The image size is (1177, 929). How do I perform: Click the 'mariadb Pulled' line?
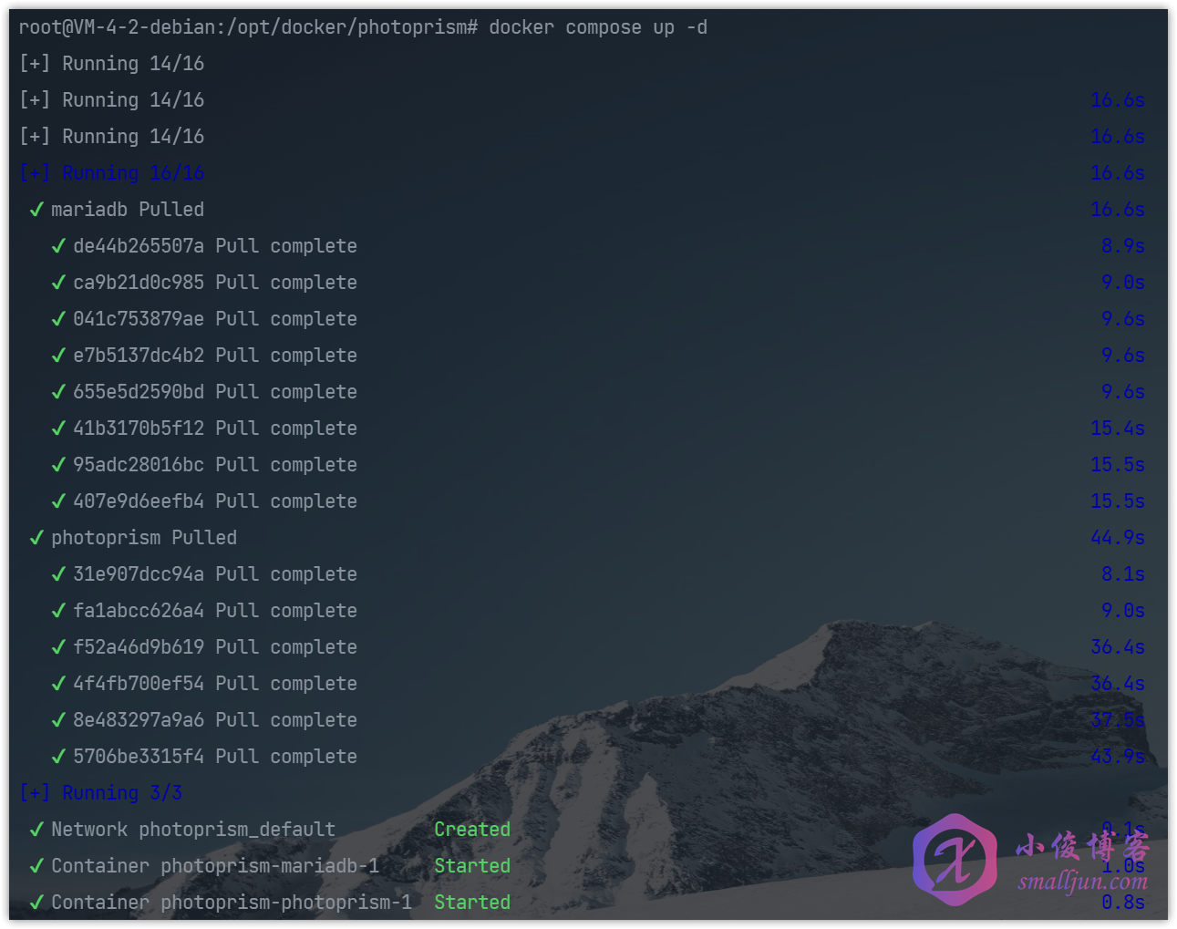(128, 210)
